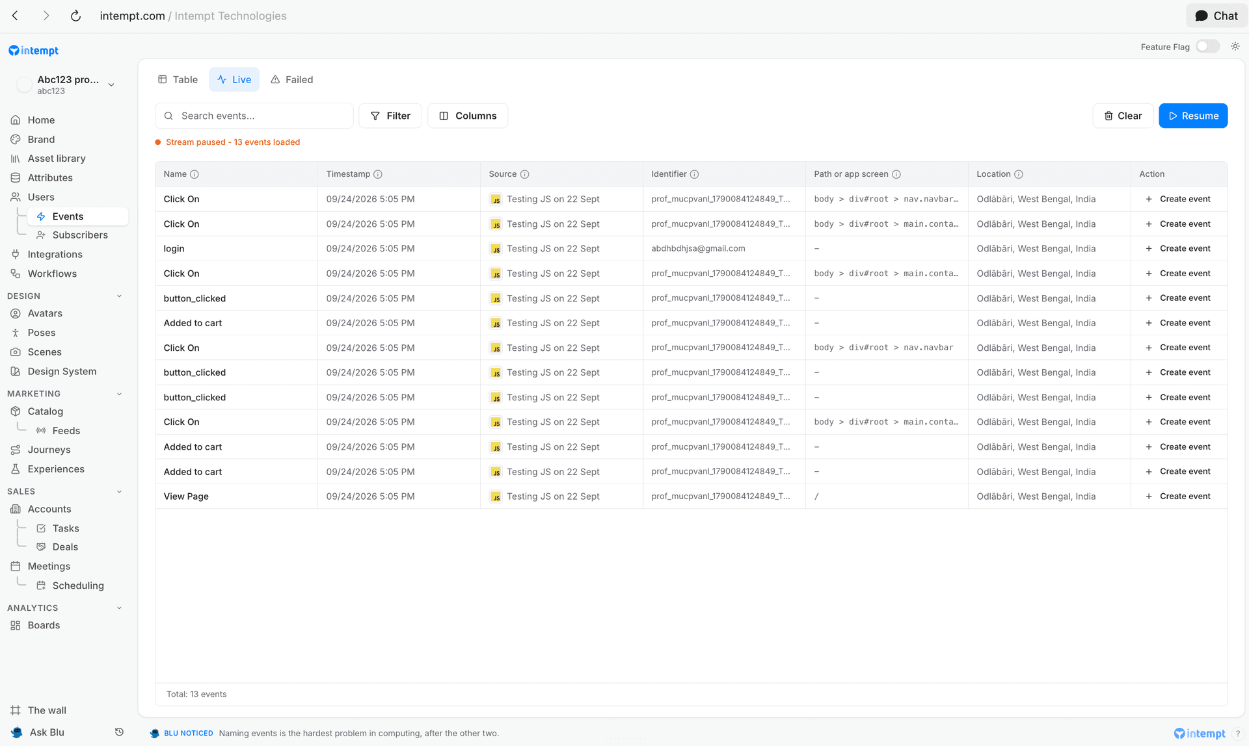The height and width of the screenshot is (746, 1249).
Task: Open Deals under Accounts
Action: coord(64,548)
